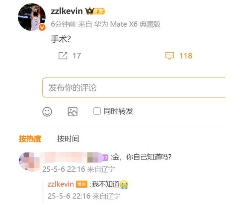The width and height of the screenshot is (249, 210).
Task: Click the 发布你的评论 comment box
Action: 134,87
